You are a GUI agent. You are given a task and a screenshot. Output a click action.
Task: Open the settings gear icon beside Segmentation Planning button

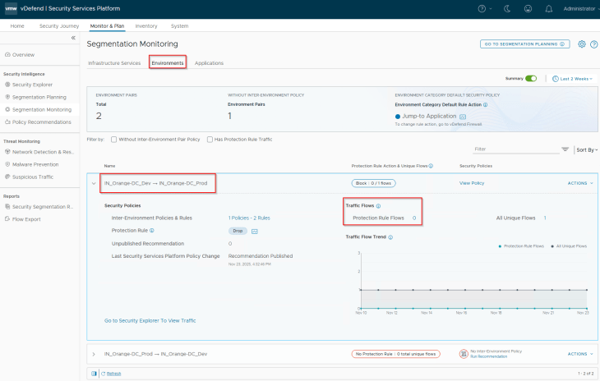(582, 44)
